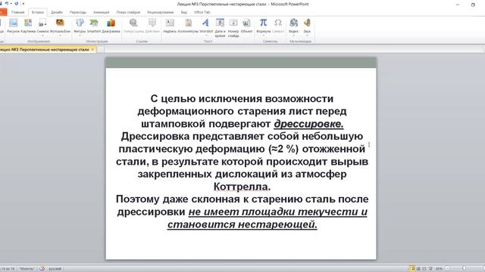Screen dimensions: 485x272
Task: Click the zoom slider handle
Action: click(x=464, y=269)
